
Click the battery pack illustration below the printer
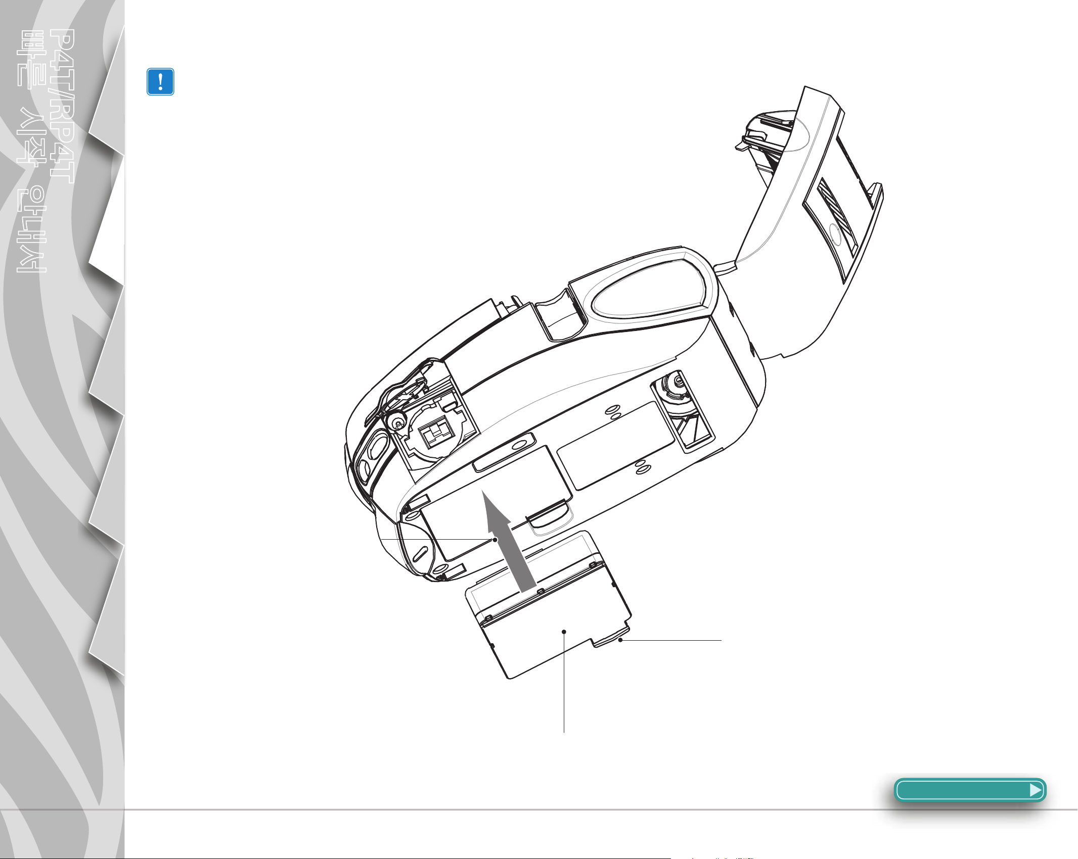click(549, 604)
